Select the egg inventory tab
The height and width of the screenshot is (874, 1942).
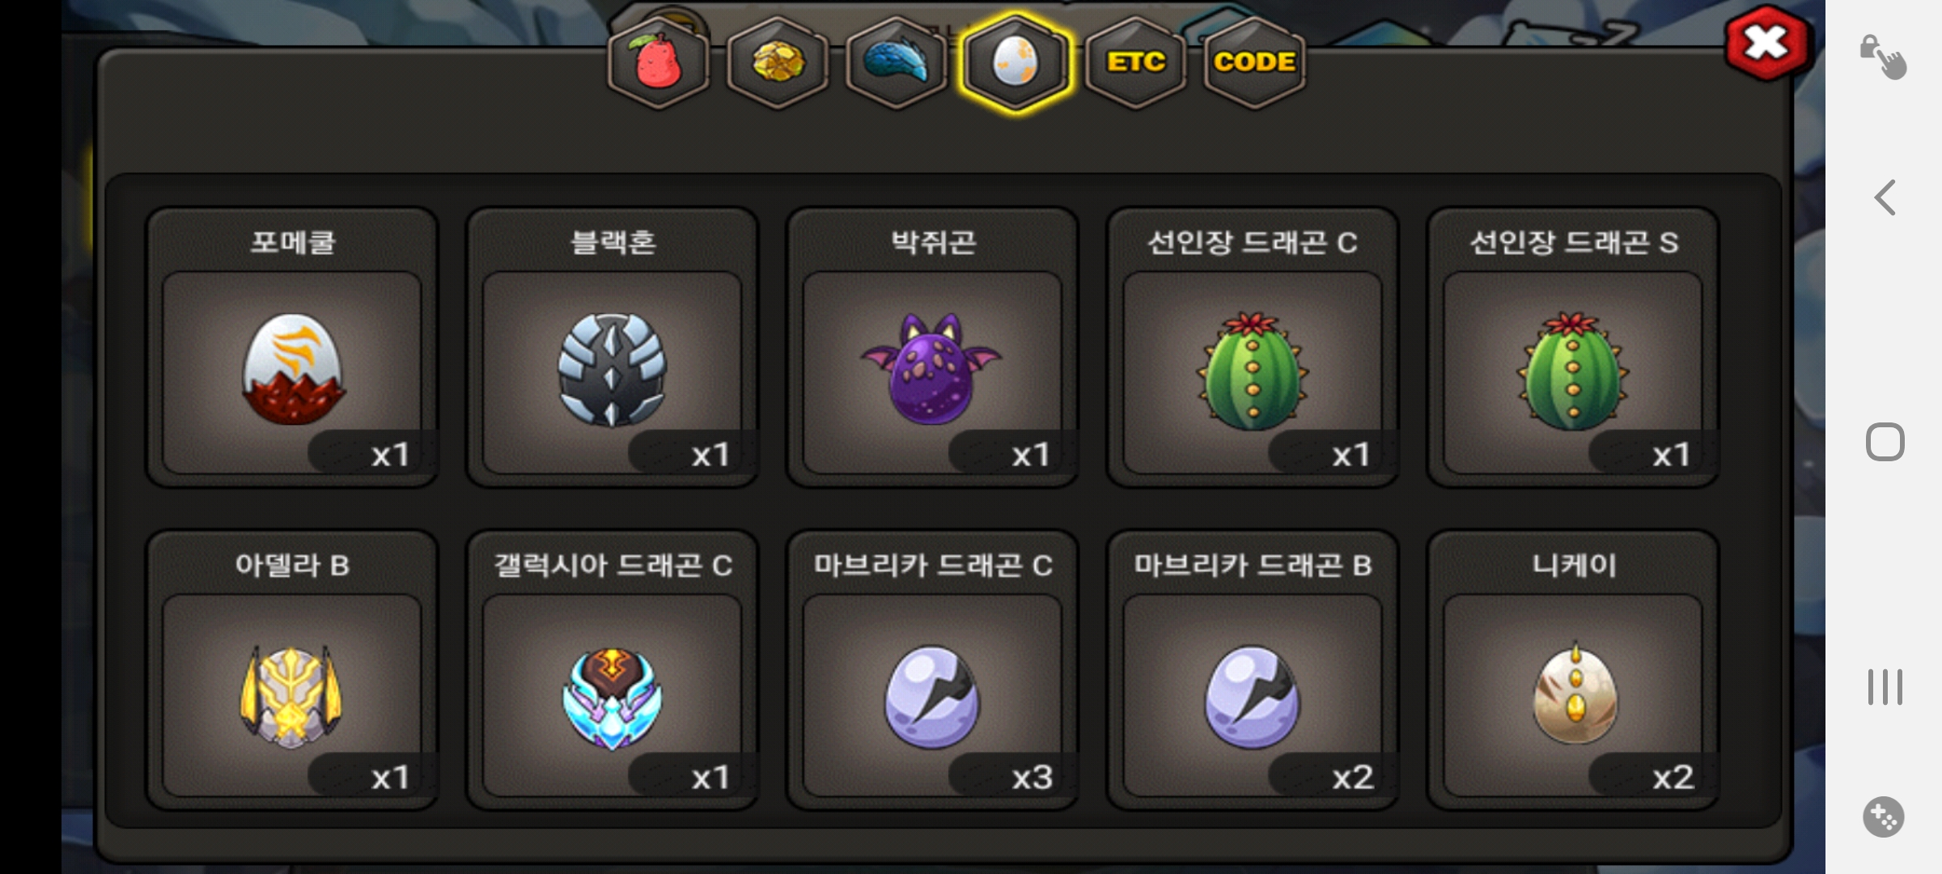1016,62
